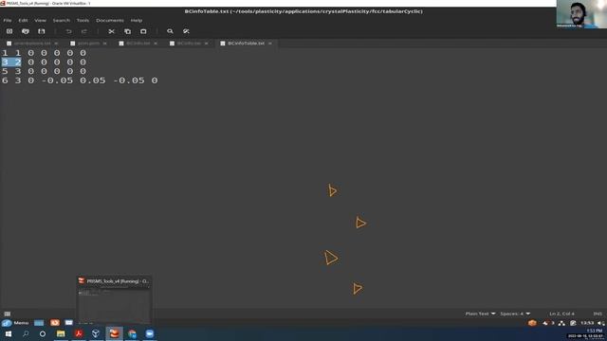The image size is (607, 341).
Task: Open Find and Replace toolbar icon
Action: pyautogui.click(x=186, y=31)
